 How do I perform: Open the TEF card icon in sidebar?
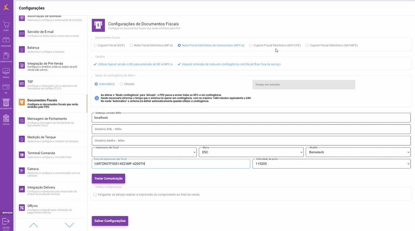coord(6,88)
